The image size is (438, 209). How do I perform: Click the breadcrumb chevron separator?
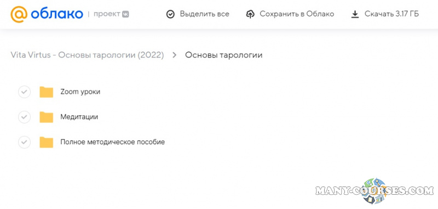click(x=175, y=55)
